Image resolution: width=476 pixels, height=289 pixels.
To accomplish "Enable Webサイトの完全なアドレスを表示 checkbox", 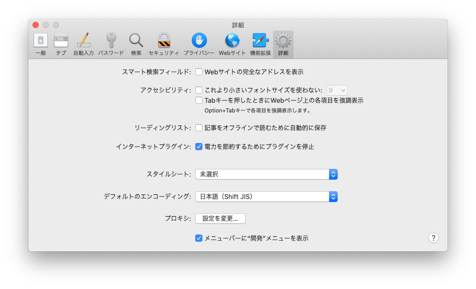I will (x=199, y=72).
